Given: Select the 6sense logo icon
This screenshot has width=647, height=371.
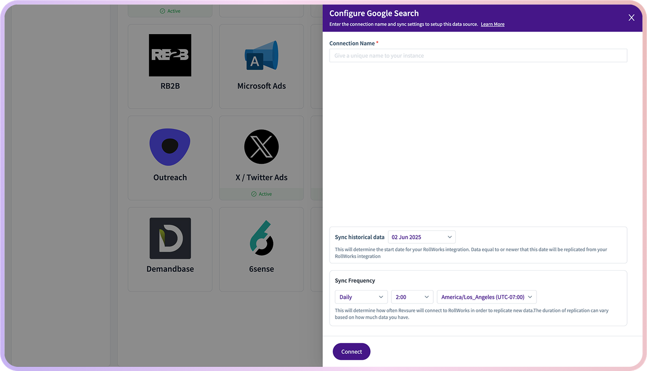Looking at the screenshot, I should pos(262,238).
